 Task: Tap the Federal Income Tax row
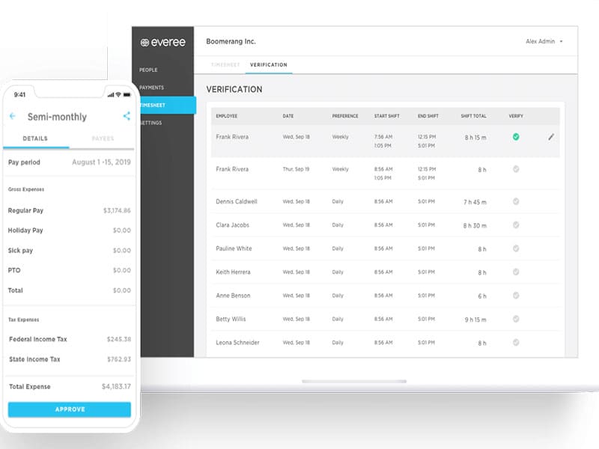[70, 339]
